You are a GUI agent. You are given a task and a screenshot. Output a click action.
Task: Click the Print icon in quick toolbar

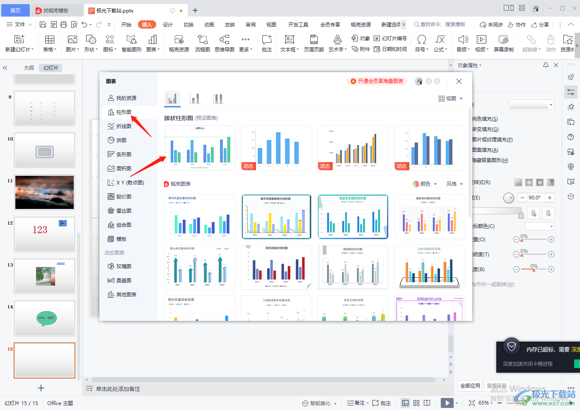63,24
